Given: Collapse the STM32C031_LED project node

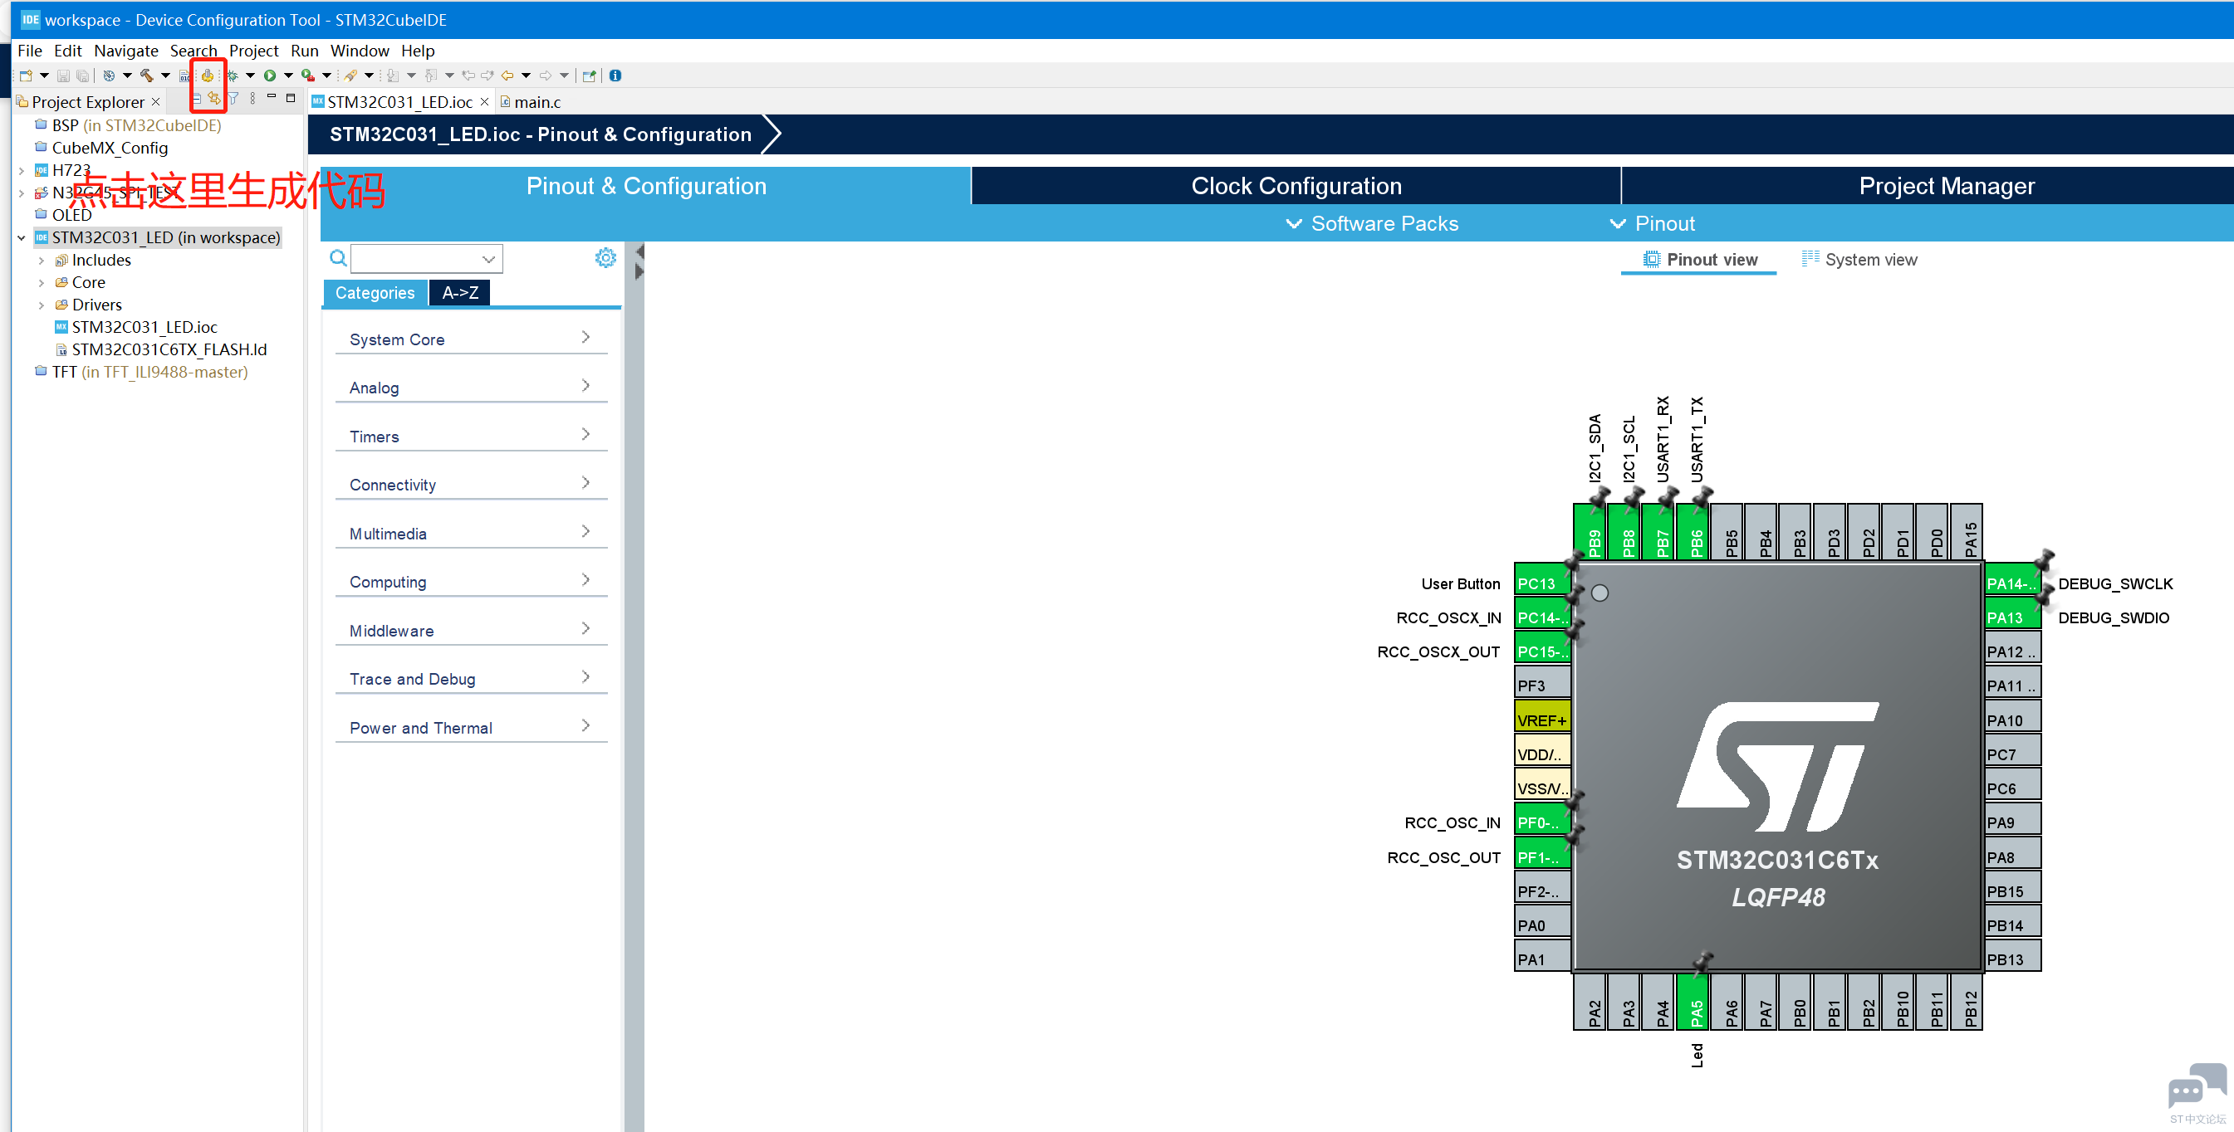Looking at the screenshot, I should [x=22, y=237].
